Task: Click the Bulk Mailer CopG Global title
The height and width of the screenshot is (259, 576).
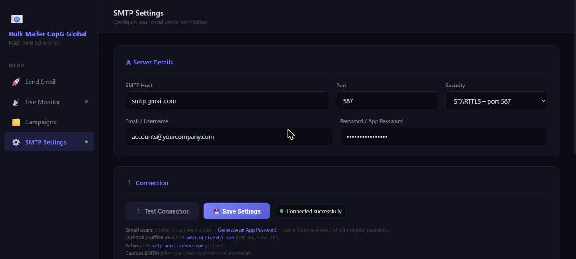Action: click(x=48, y=34)
